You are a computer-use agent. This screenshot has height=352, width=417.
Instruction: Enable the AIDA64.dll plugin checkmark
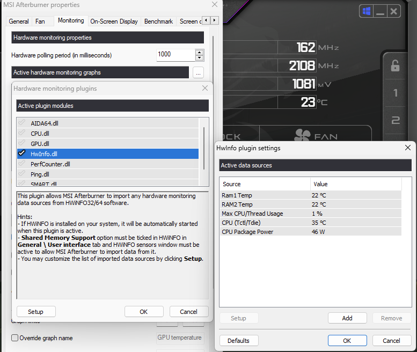pos(22,122)
